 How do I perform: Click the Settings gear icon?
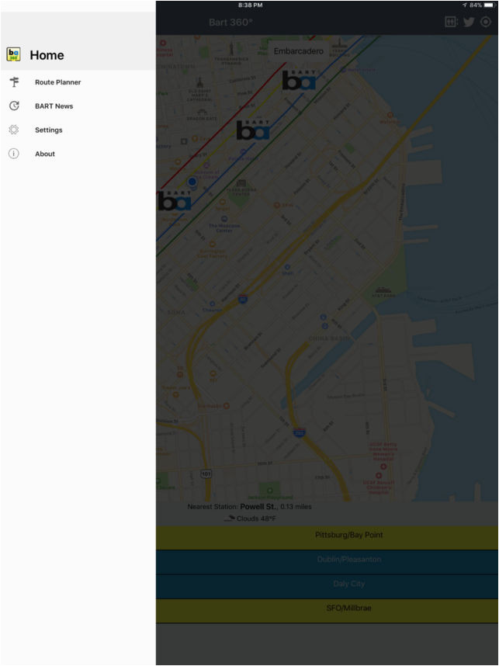point(14,130)
